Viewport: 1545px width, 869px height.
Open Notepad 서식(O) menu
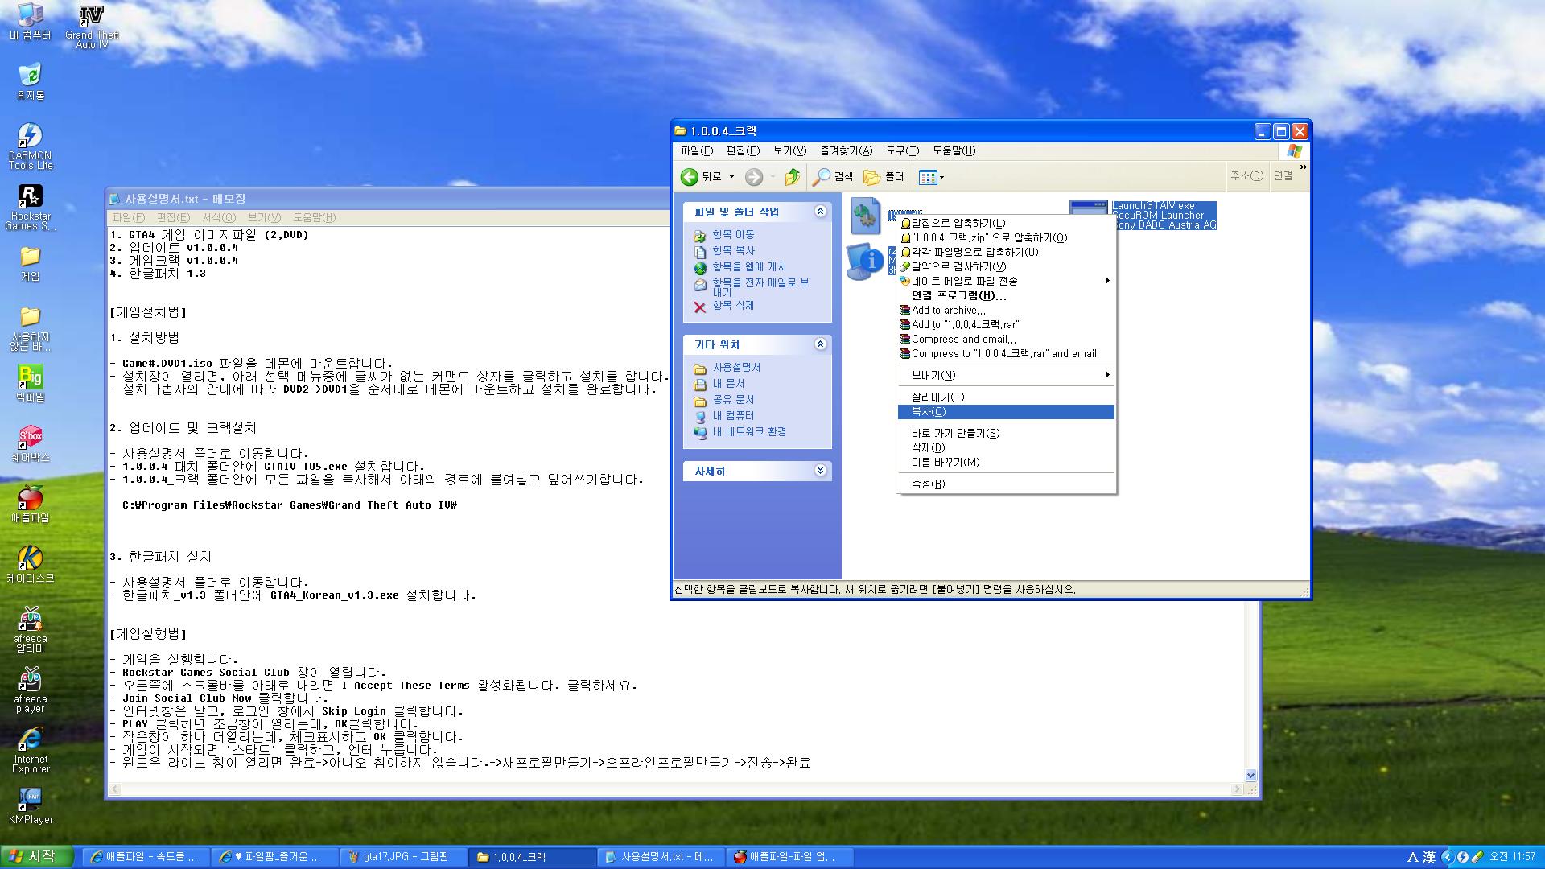[x=219, y=218]
